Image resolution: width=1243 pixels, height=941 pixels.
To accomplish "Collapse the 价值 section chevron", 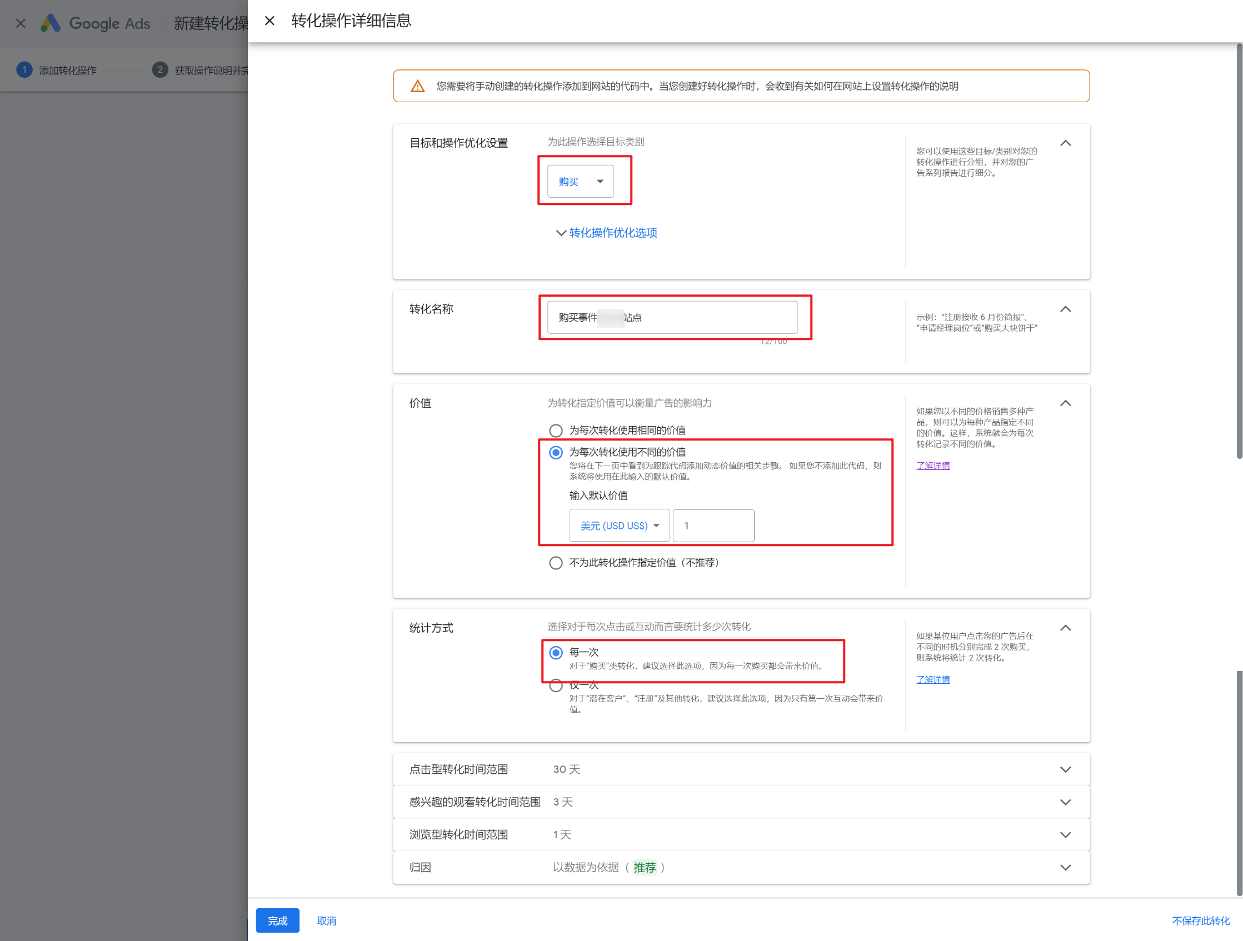I will (x=1065, y=403).
